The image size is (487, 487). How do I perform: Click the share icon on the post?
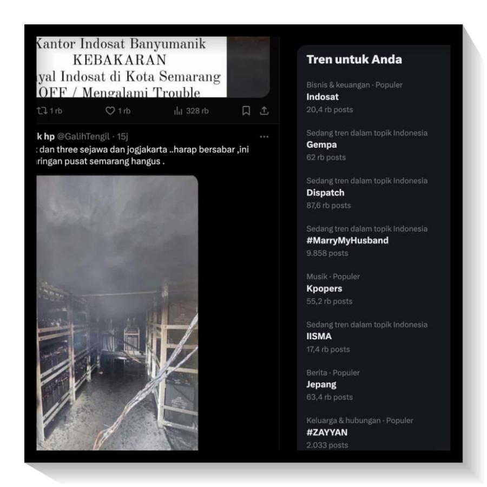(264, 110)
